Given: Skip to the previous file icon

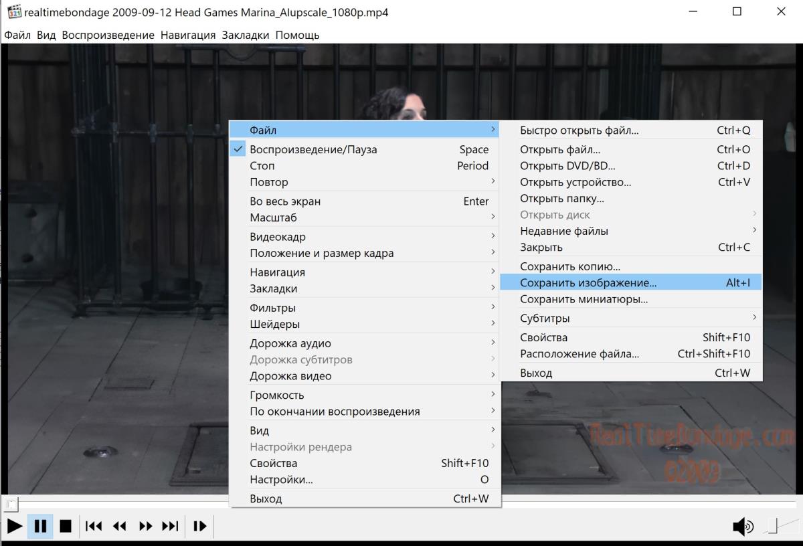Looking at the screenshot, I should coord(94,526).
